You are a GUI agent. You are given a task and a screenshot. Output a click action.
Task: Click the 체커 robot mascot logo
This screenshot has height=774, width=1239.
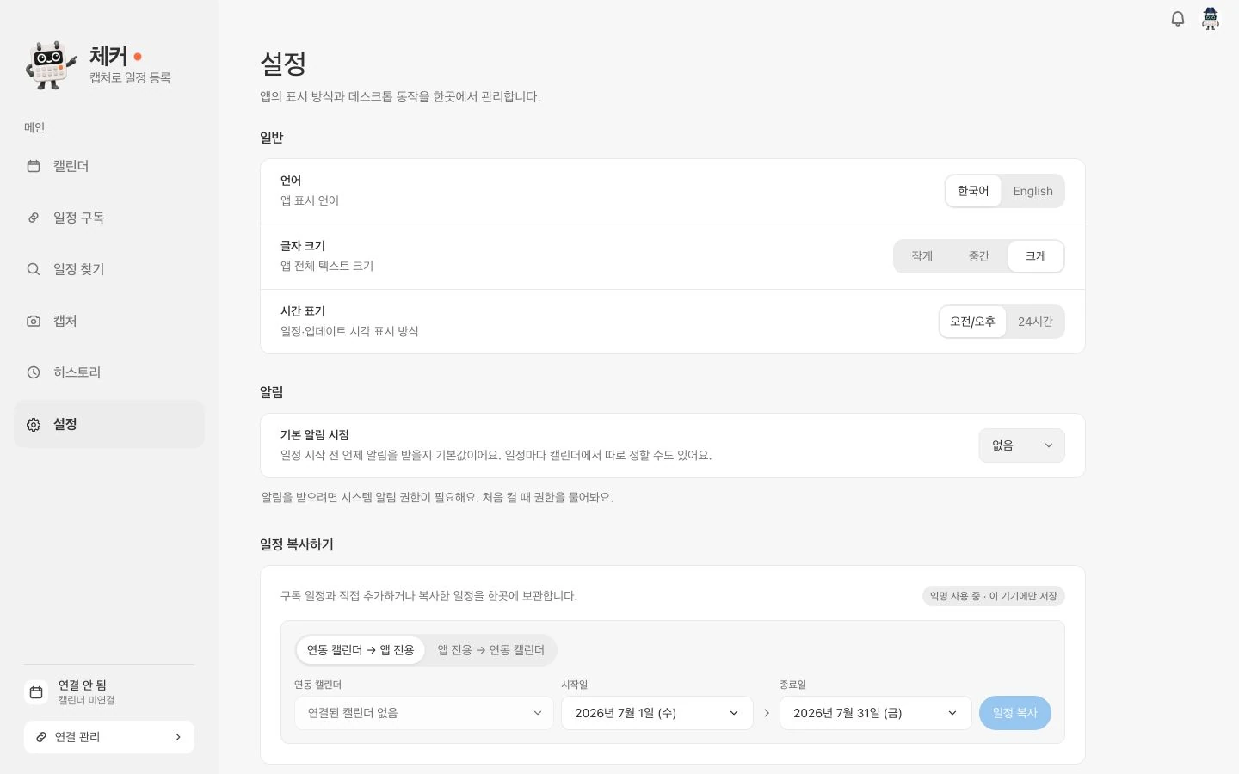(x=51, y=65)
